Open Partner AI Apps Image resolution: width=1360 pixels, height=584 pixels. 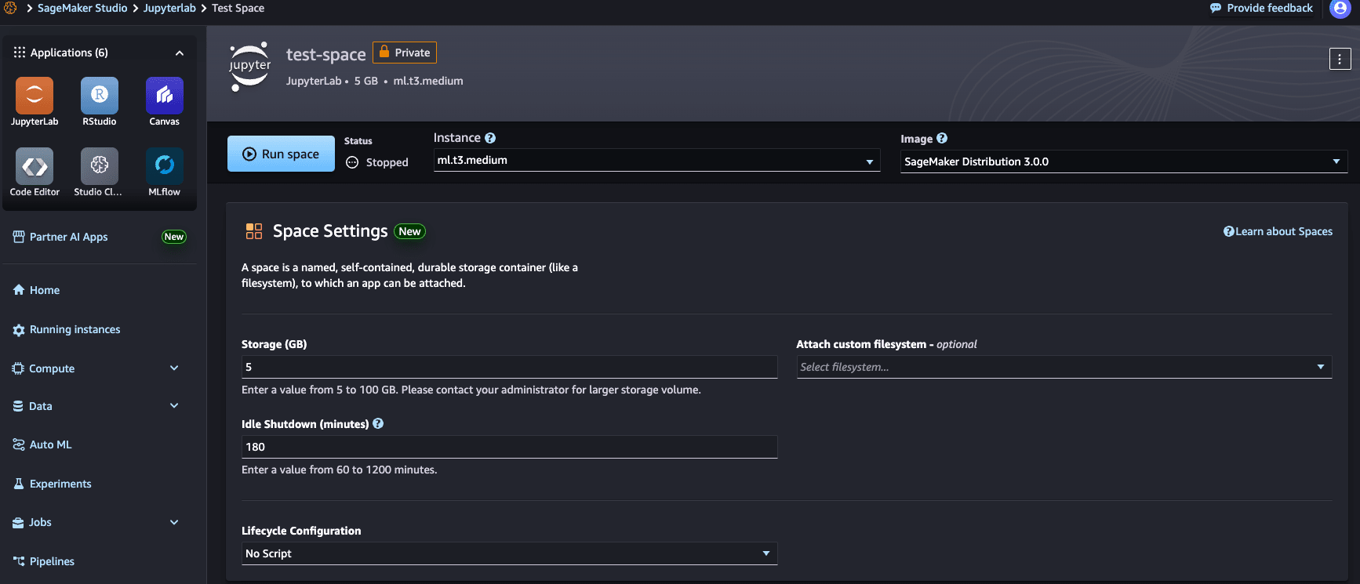pos(60,237)
